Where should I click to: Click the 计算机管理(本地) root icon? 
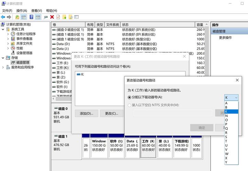point(3,24)
